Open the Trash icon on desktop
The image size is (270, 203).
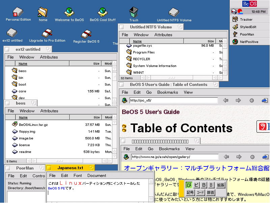tap(134, 12)
